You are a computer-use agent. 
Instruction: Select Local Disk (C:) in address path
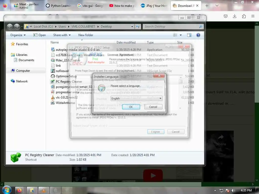point(43,26)
